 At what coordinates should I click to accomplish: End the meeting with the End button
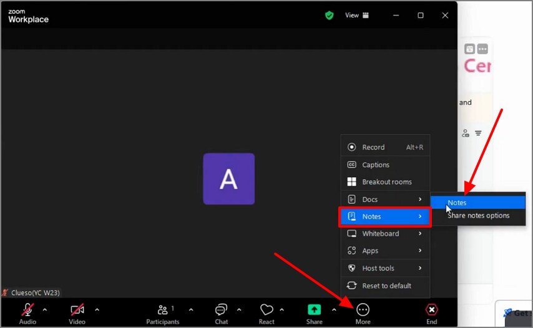[x=432, y=314]
